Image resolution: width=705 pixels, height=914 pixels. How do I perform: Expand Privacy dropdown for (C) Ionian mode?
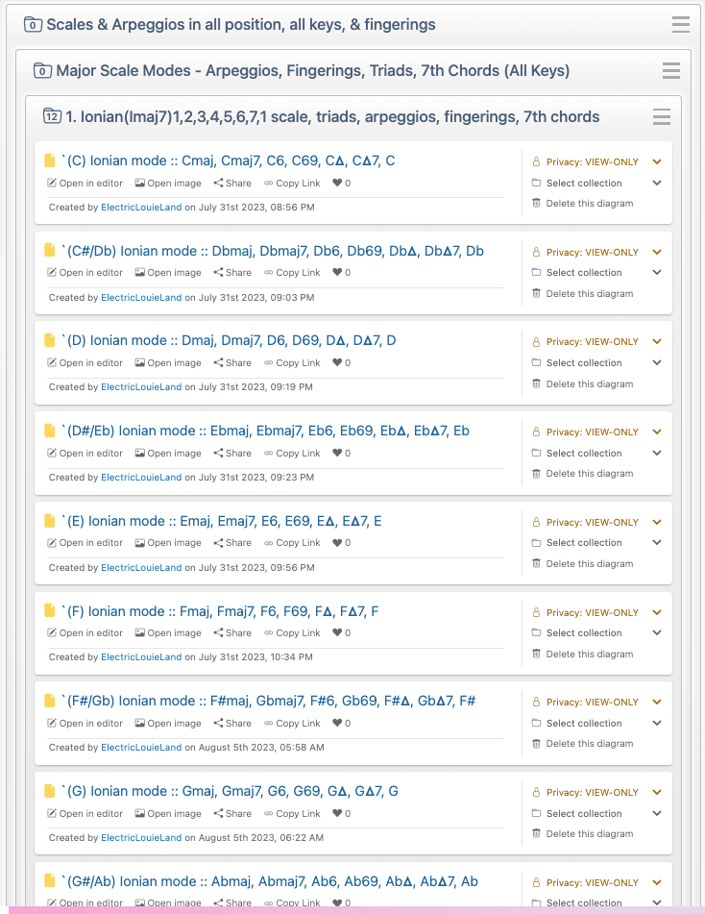pos(657,162)
